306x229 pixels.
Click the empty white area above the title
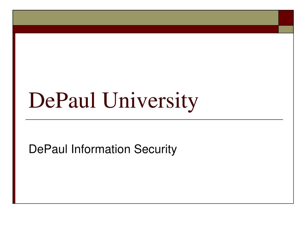pos(154,60)
